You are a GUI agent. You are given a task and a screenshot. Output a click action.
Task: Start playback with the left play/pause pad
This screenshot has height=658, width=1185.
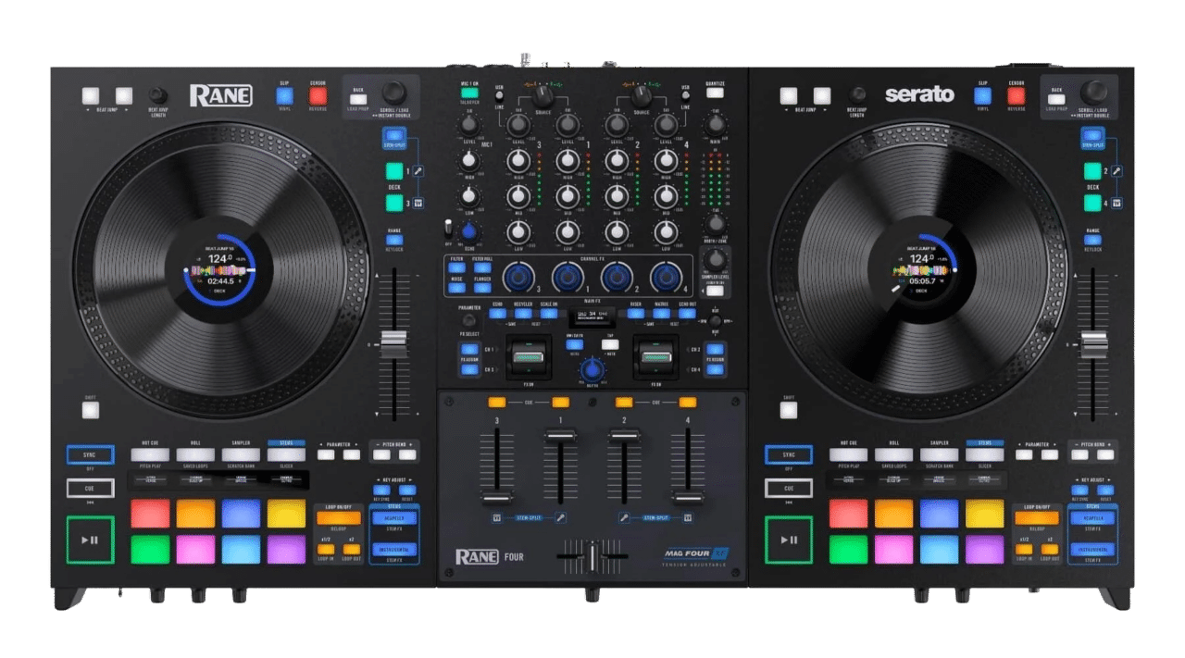point(92,540)
